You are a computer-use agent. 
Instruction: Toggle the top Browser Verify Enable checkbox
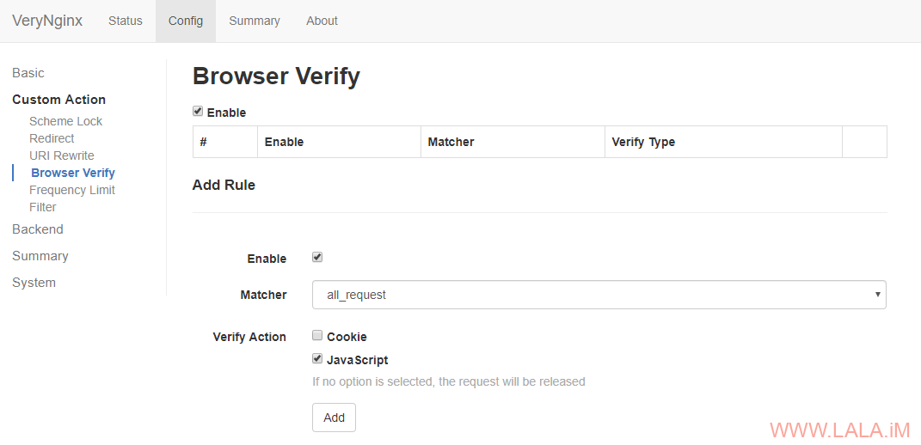point(198,112)
